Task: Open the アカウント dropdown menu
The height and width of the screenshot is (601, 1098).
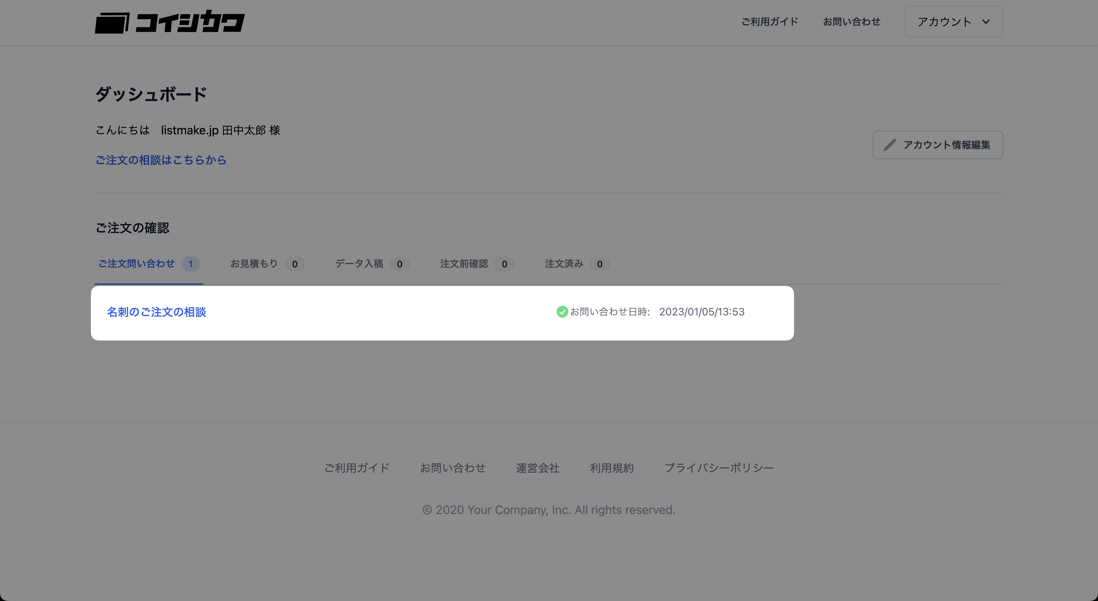Action: pos(953,22)
